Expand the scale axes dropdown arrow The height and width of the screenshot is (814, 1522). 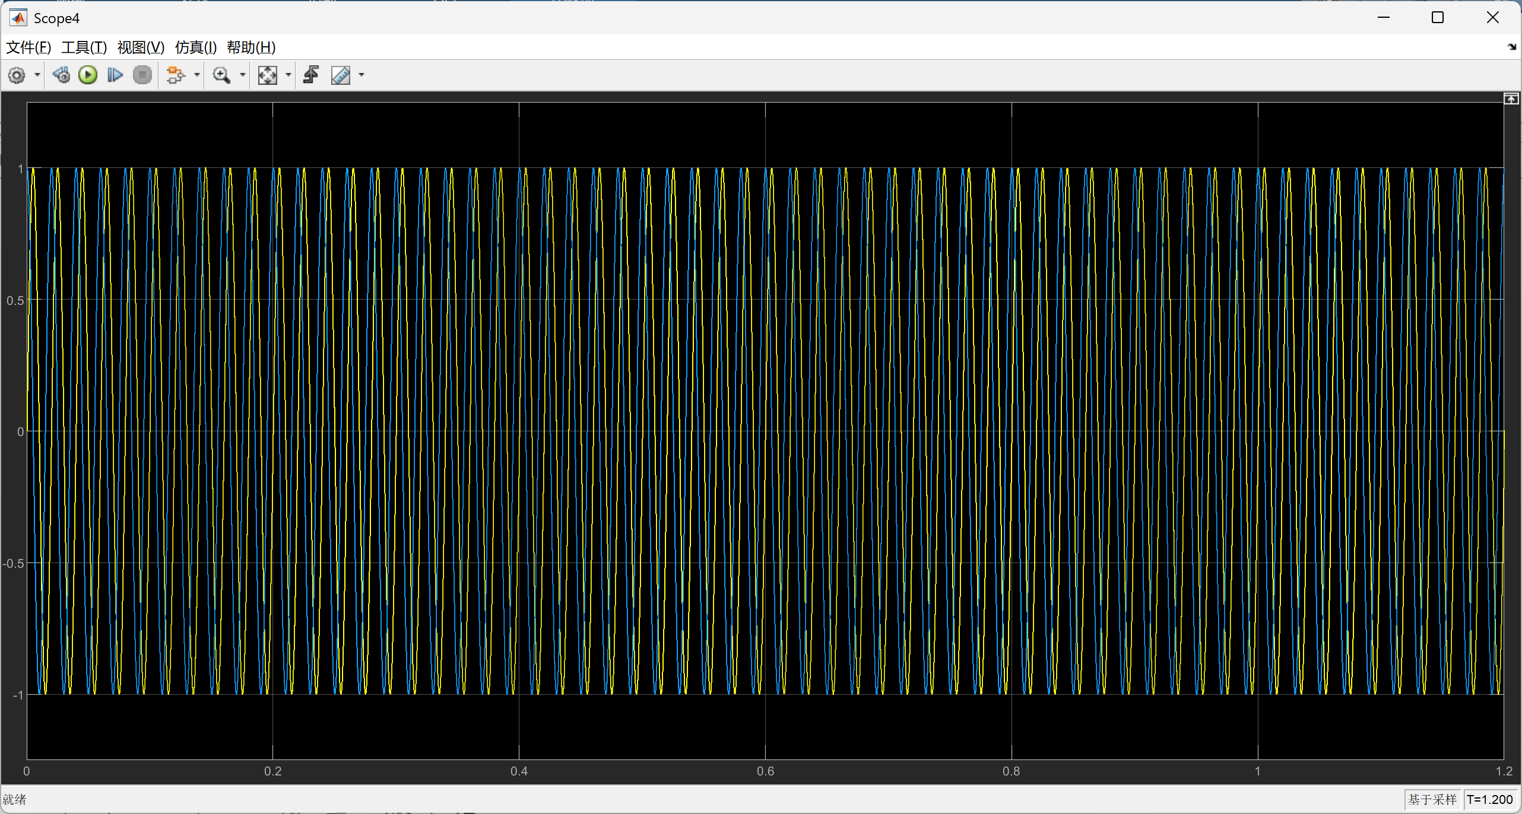(288, 75)
